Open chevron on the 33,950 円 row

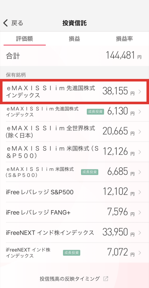click(x=140, y=233)
